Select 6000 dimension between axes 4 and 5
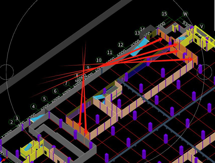The height and width of the screenshot is (163, 215). [45, 107]
